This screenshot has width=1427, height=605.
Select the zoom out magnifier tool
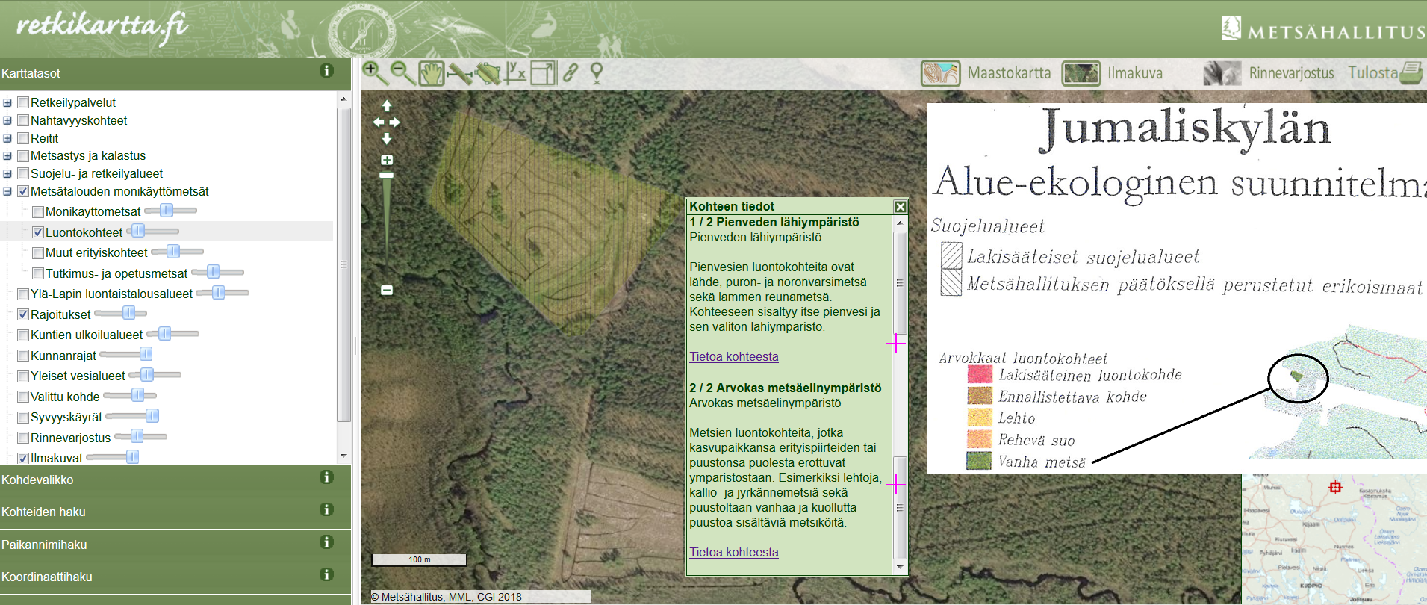coord(402,73)
